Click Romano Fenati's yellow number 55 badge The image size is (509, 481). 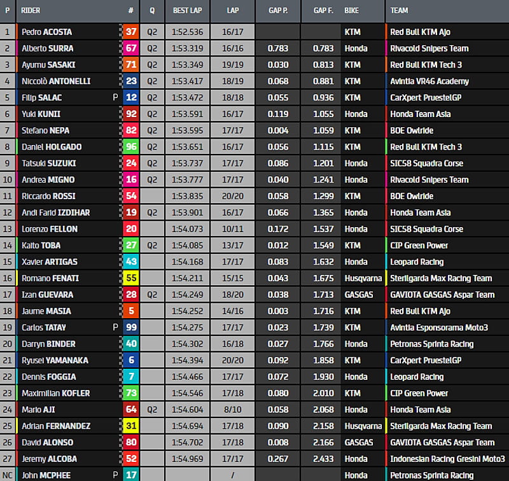pyautogui.click(x=131, y=278)
